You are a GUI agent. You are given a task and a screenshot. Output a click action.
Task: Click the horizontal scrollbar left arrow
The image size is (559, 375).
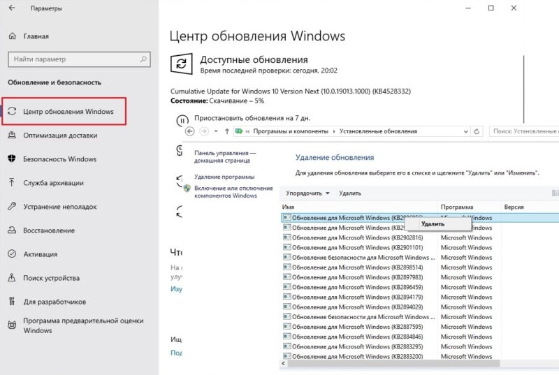click(x=284, y=364)
